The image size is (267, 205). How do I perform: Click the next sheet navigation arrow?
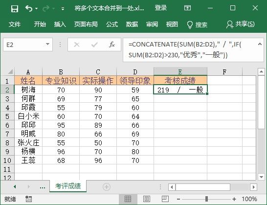(28, 187)
